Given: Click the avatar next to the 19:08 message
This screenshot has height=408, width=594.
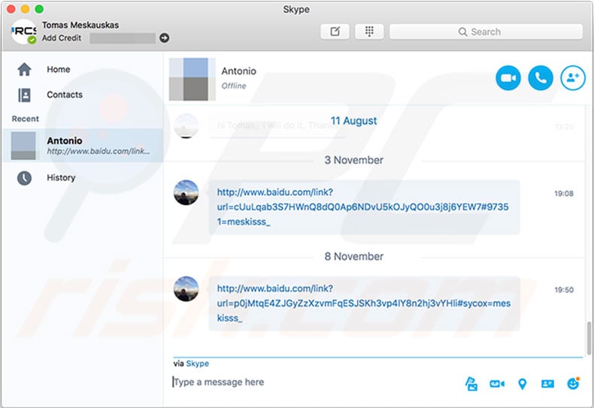Looking at the screenshot, I should coord(186,192).
